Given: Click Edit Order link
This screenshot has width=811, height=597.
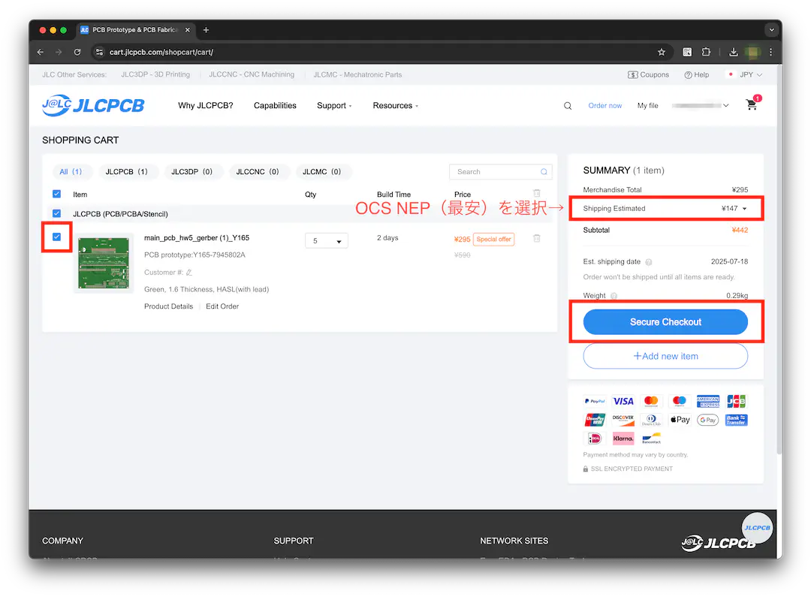Looking at the screenshot, I should (222, 306).
